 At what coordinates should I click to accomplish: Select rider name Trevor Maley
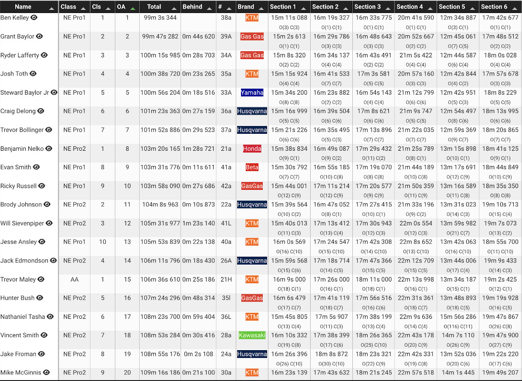18,279
